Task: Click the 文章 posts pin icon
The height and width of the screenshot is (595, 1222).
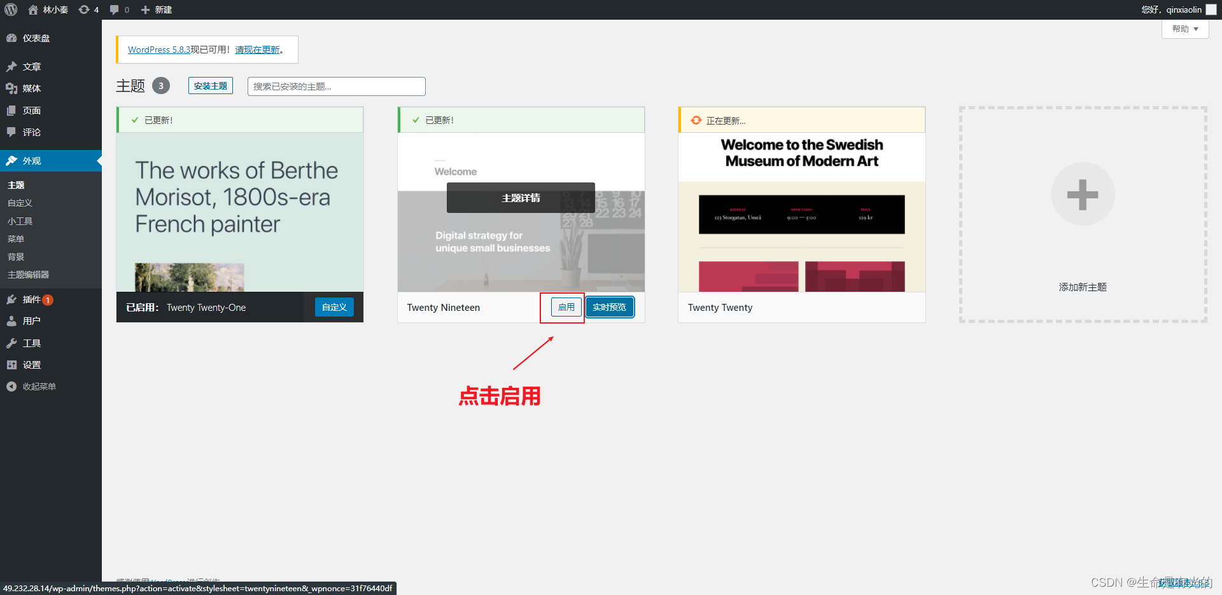Action: 11,67
